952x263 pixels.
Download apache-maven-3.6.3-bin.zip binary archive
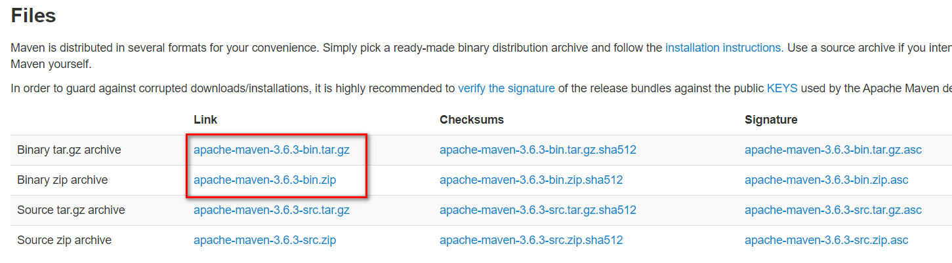tap(265, 180)
